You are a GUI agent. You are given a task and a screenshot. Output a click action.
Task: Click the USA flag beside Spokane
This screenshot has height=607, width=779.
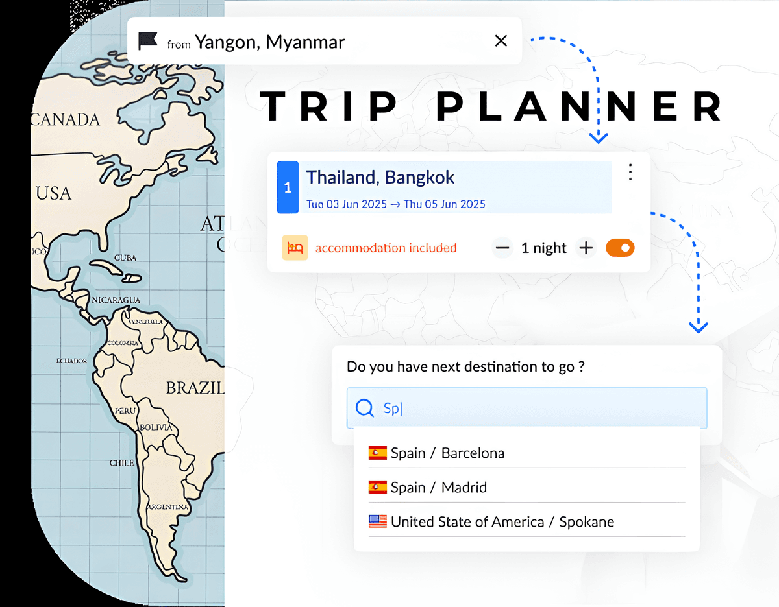378,521
